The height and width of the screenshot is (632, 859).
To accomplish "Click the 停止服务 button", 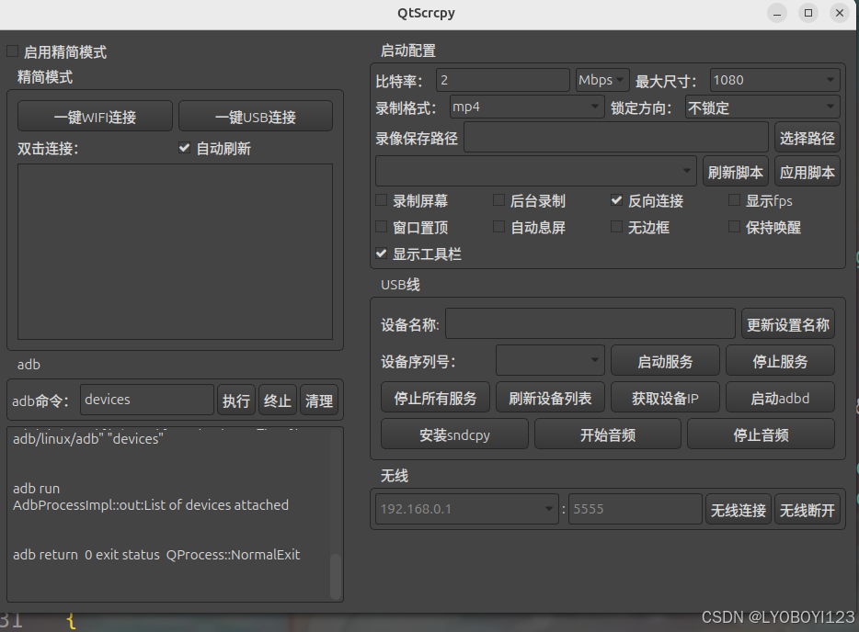I will (780, 361).
